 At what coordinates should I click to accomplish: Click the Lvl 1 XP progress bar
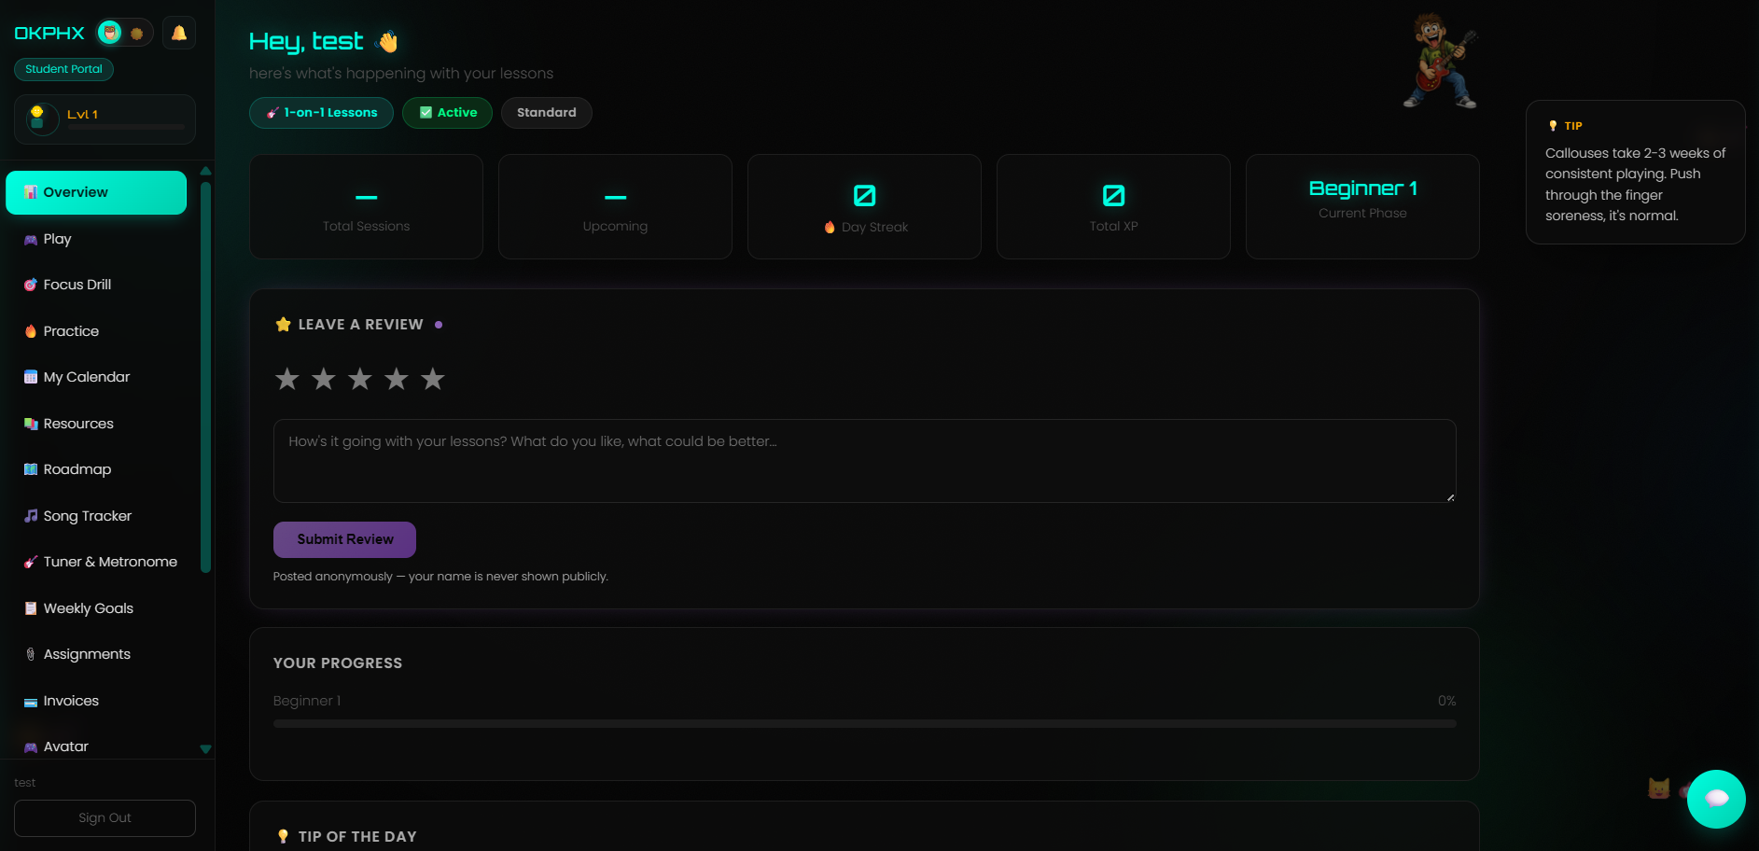[x=125, y=127]
